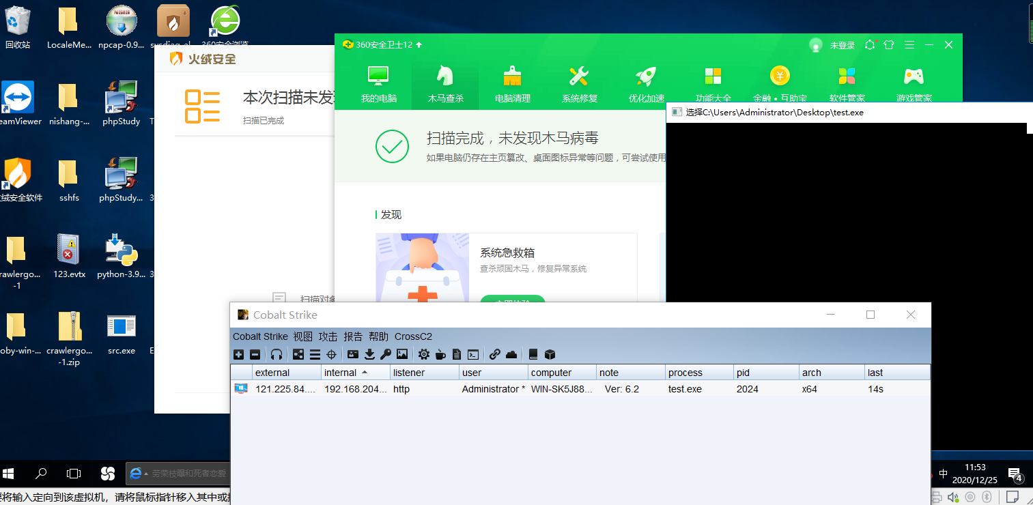1033x505 pixels.
Task: Click the 360 user avatar icon
Action: coord(815,45)
